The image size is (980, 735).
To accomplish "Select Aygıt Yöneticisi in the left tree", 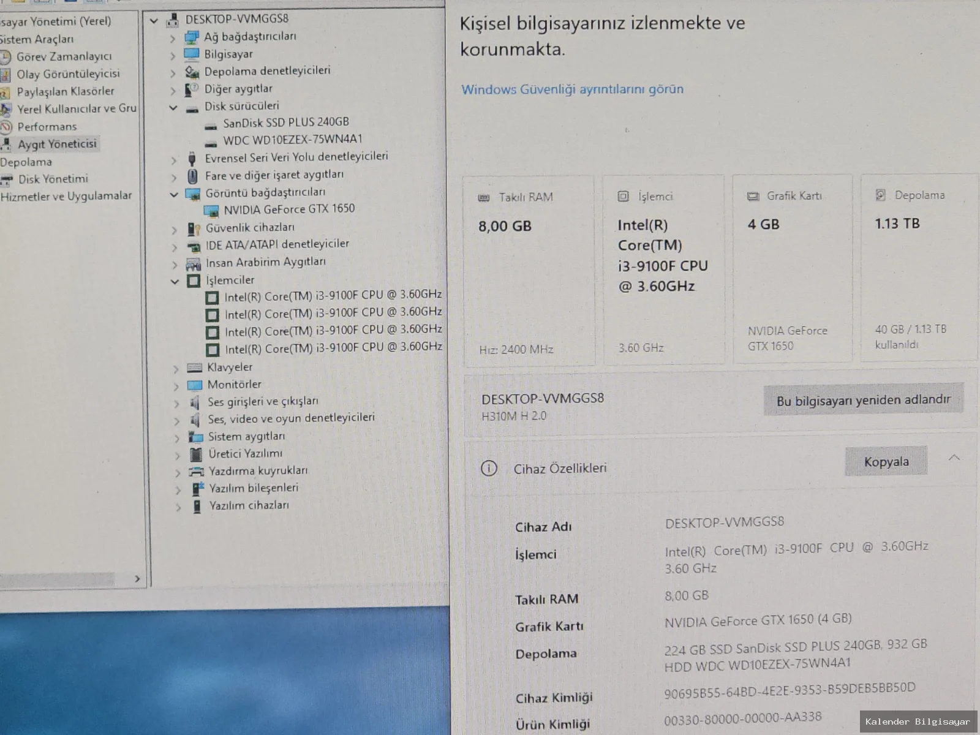I will coord(57,144).
